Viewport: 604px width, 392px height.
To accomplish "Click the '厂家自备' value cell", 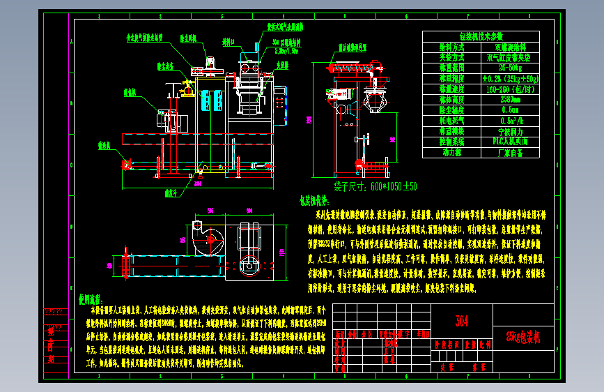I will pyautogui.click(x=511, y=152).
